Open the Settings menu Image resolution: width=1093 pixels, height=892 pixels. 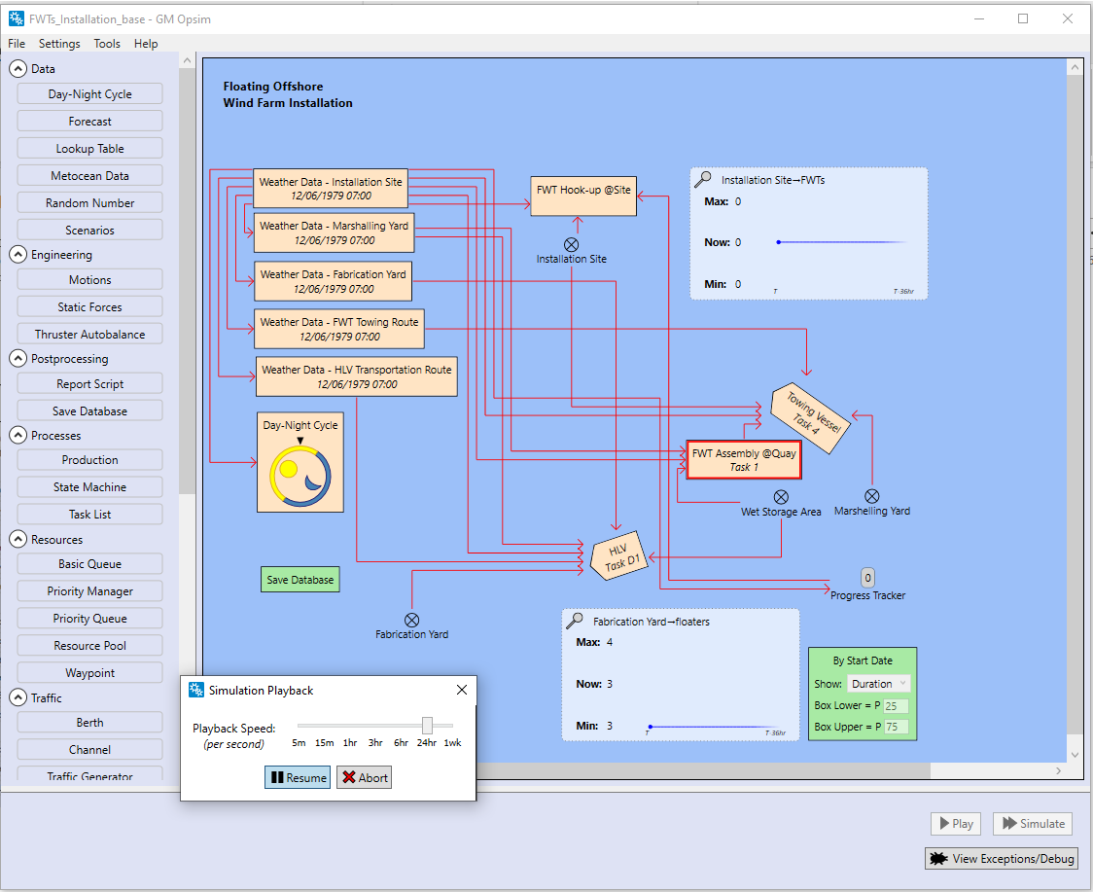click(59, 43)
